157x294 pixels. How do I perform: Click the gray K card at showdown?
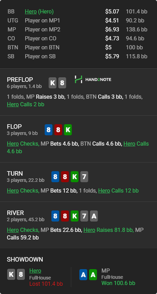click(x=11, y=274)
